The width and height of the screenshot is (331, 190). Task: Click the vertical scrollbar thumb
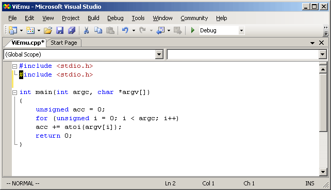323,102
